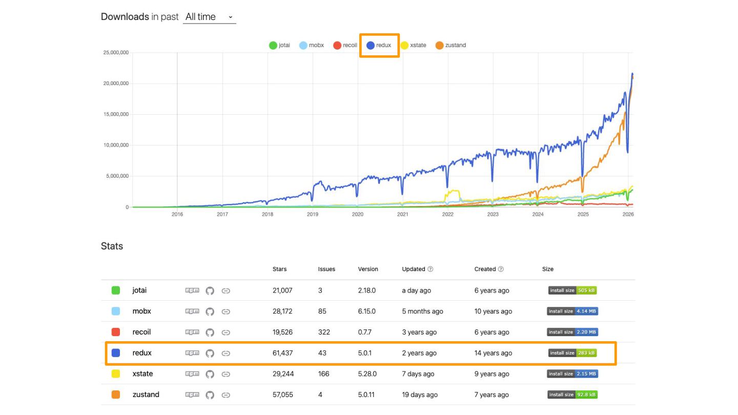This screenshot has width=738, height=415.
Task: Click the Updated column help icon
Action: 430,269
